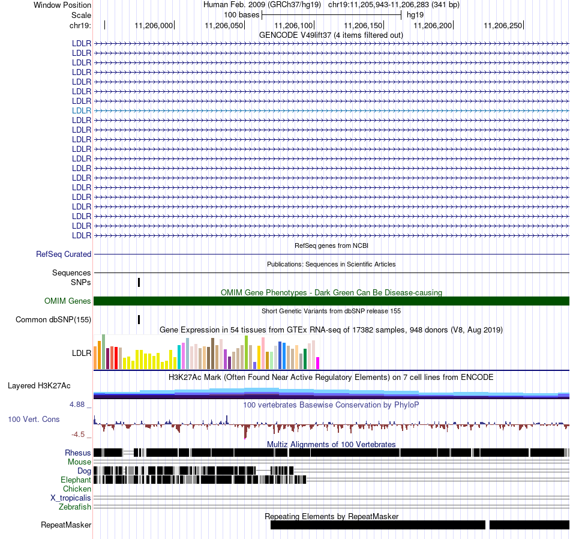This screenshot has width=570, height=539.
Task: Click the Dog alignment blocks row
Action: coord(193,471)
